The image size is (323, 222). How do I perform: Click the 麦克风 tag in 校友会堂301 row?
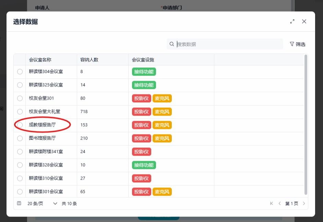pyautogui.click(x=162, y=99)
